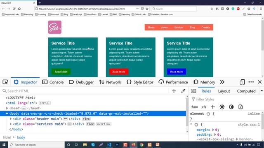Click the overflow badge on services div
This screenshot has height=148, width=264.
pos(104,124)
